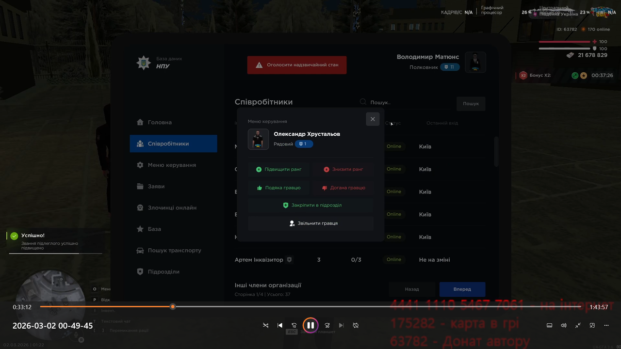The width and height of the screenshot is (621, 349).
Task: Click the folder icon beside Заяви
Action: coord(140,186)
